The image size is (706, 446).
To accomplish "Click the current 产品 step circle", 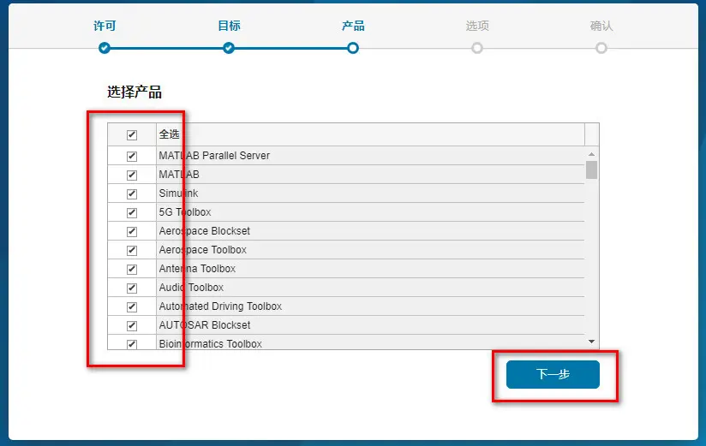I will point(353,48).
